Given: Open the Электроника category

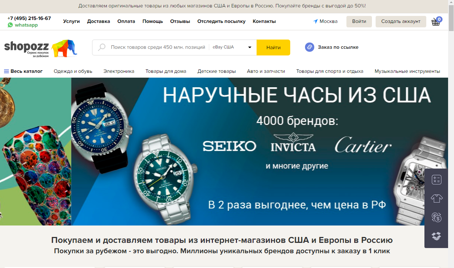Looking at the screenshot, I should (x=119, y=71).
